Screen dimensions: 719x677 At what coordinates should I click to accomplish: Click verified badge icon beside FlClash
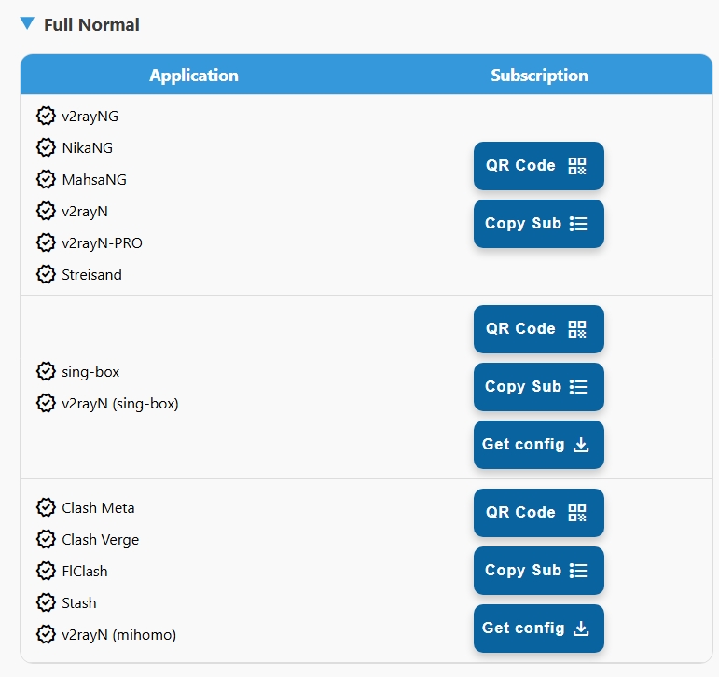pyautogui.click(x=46, y=571)
